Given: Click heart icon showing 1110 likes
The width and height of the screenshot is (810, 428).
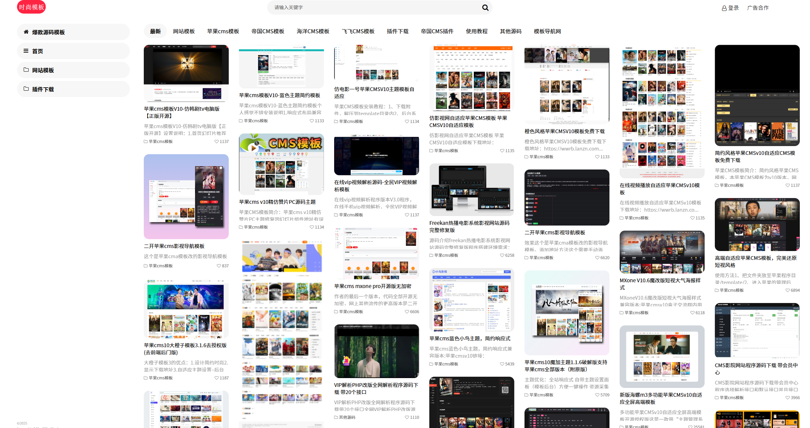Looking at the screenshot, I should 407,417.
